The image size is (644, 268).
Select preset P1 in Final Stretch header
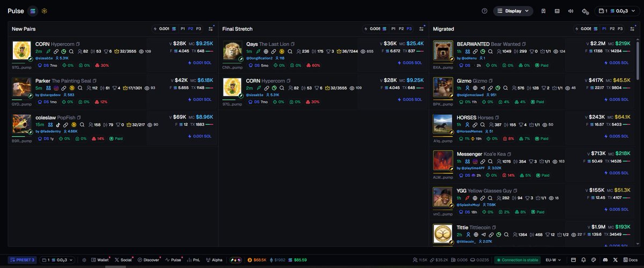coord(393,28)
